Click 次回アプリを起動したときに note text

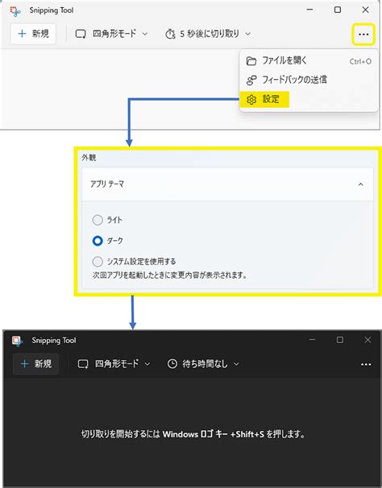(169, 275)
